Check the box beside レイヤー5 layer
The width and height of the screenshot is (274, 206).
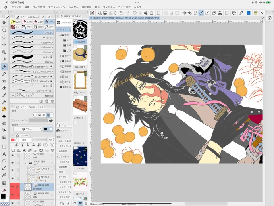[17, 178]
